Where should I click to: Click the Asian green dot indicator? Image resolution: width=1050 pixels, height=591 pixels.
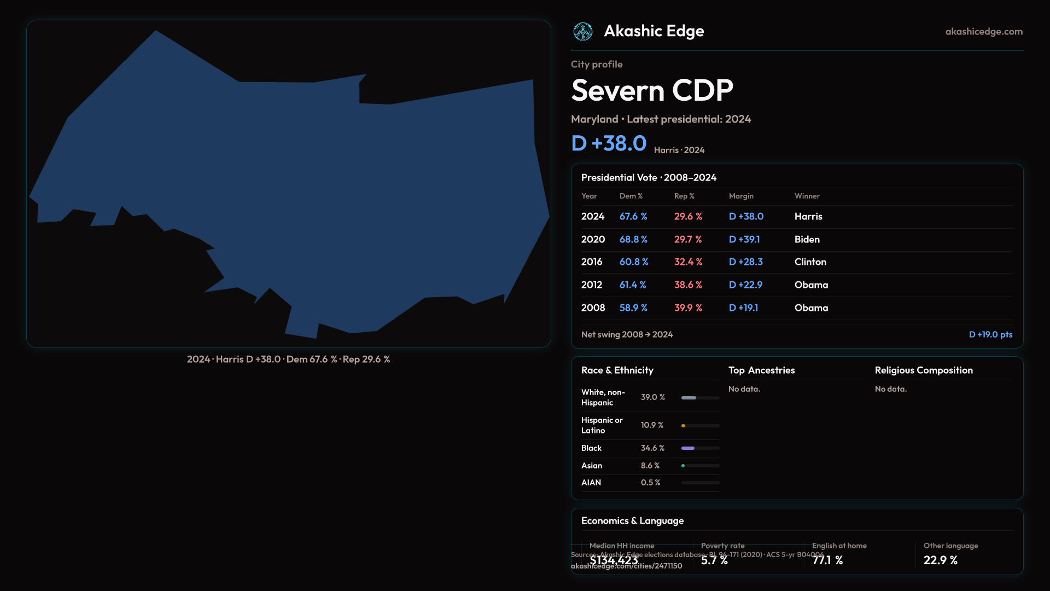[x=683, y=466]
